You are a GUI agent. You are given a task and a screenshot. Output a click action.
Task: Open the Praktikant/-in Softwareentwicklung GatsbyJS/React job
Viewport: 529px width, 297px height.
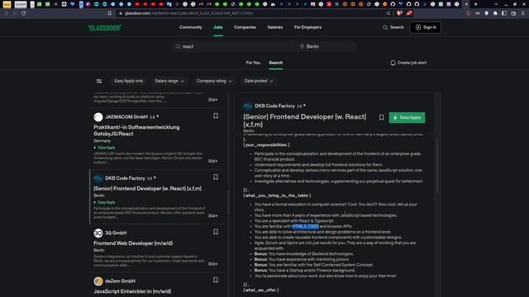[136, 130]
